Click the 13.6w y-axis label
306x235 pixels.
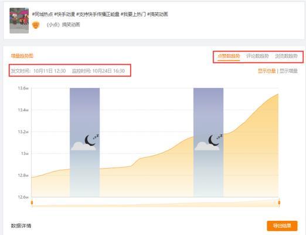(x=23, y=88)
